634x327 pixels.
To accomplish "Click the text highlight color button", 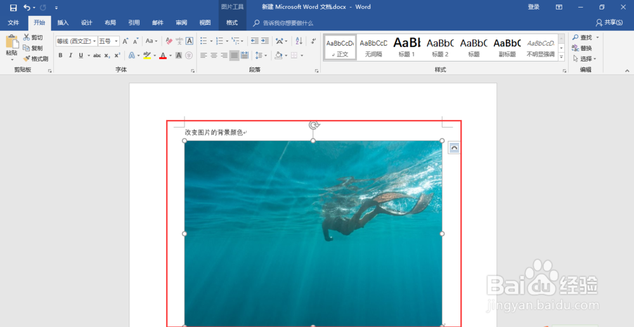I will point(147,55).
